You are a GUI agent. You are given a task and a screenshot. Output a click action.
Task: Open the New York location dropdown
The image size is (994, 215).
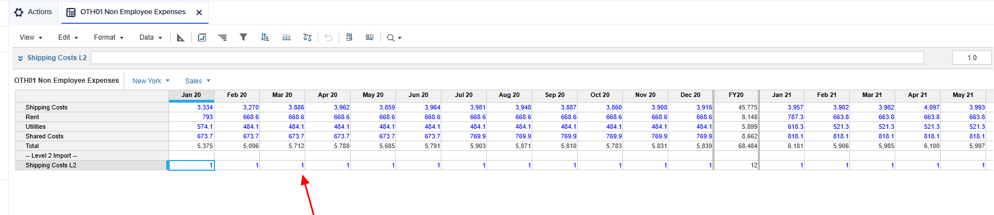click(x=151, y=81)
